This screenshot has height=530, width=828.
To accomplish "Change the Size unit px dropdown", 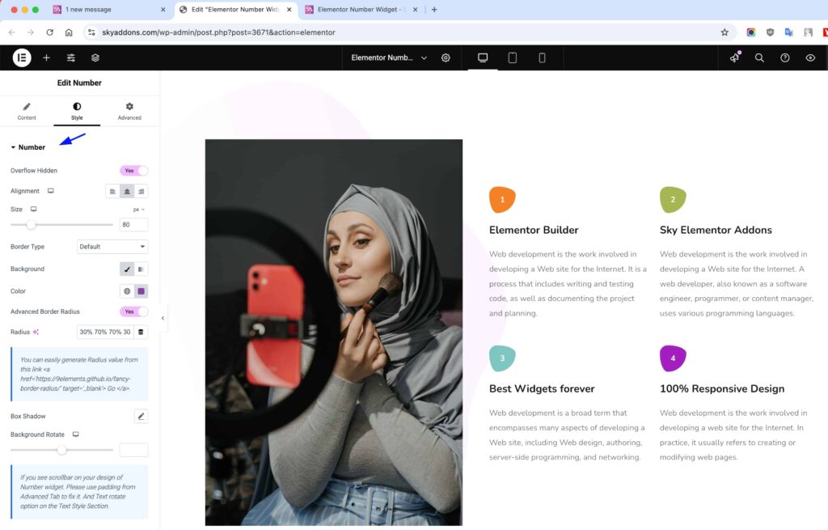I will point(139,210).
